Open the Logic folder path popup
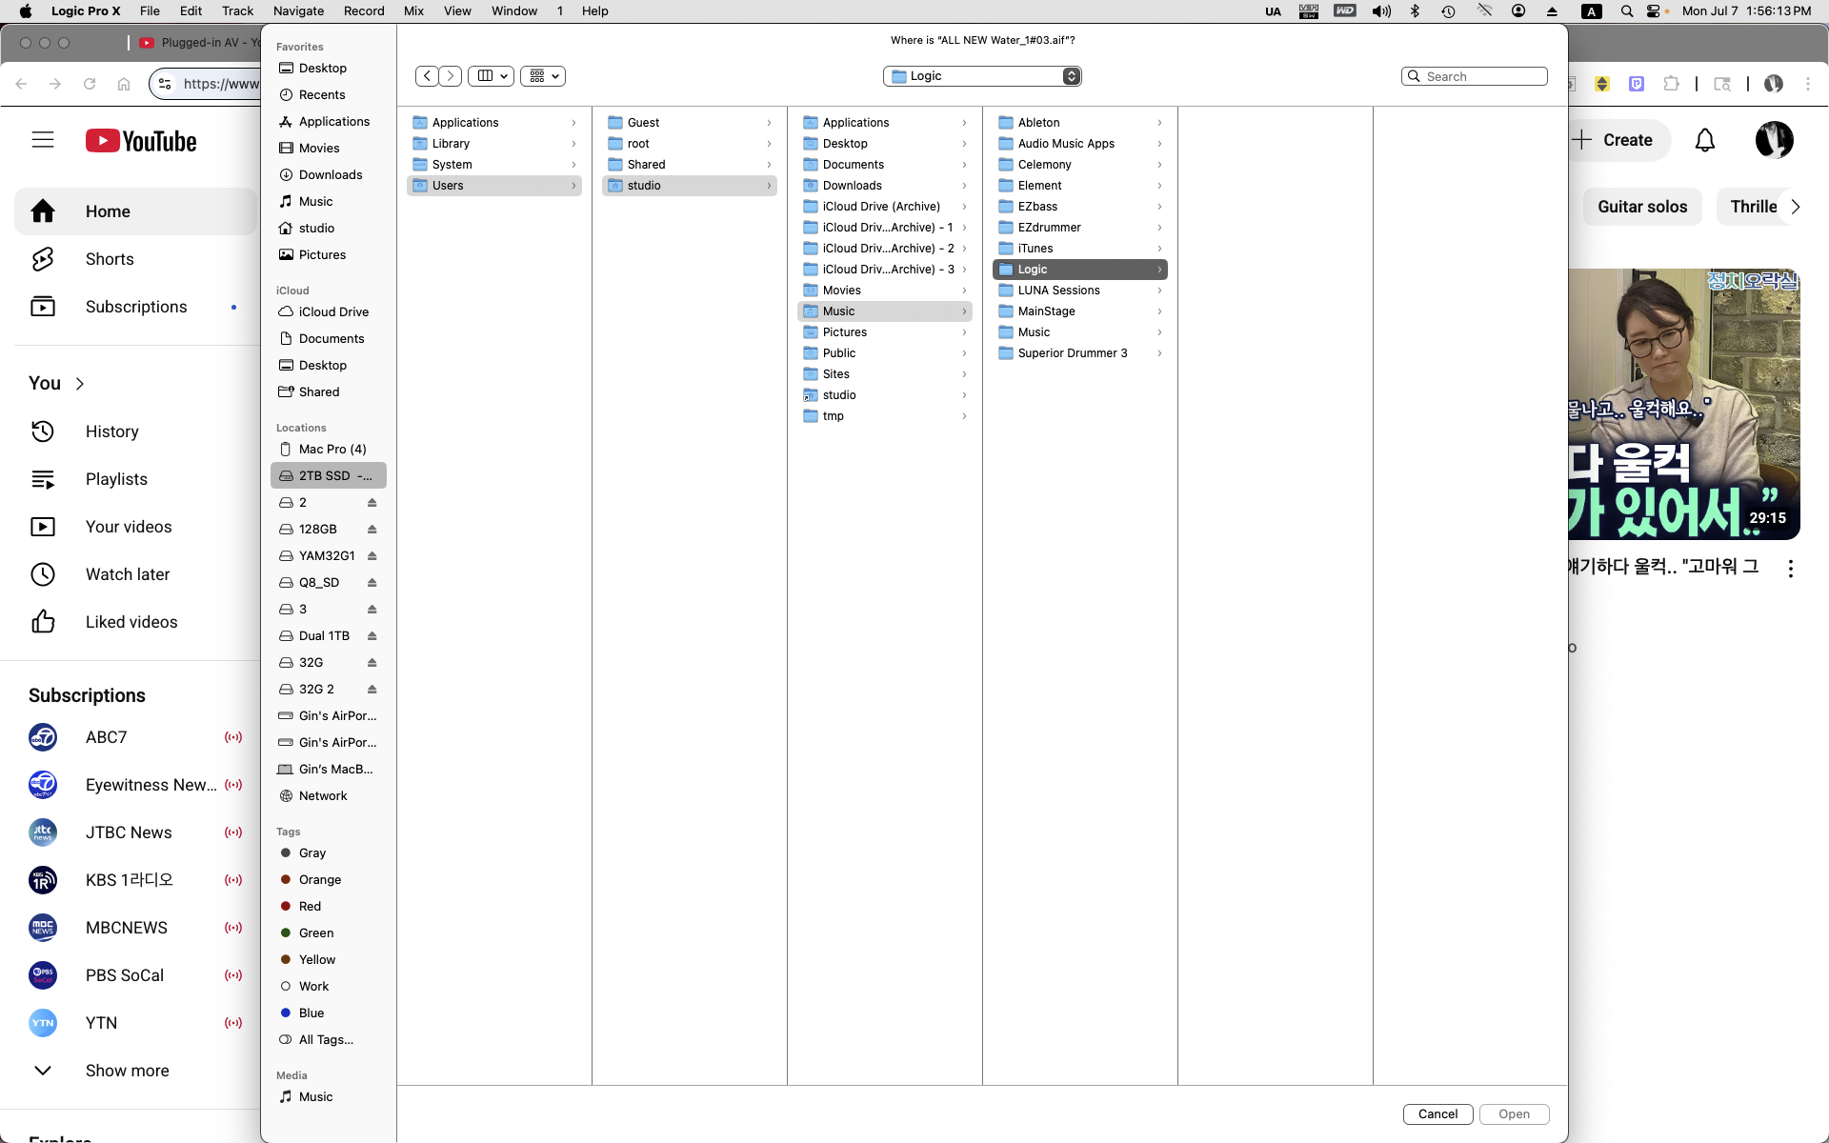 [982, 76]
